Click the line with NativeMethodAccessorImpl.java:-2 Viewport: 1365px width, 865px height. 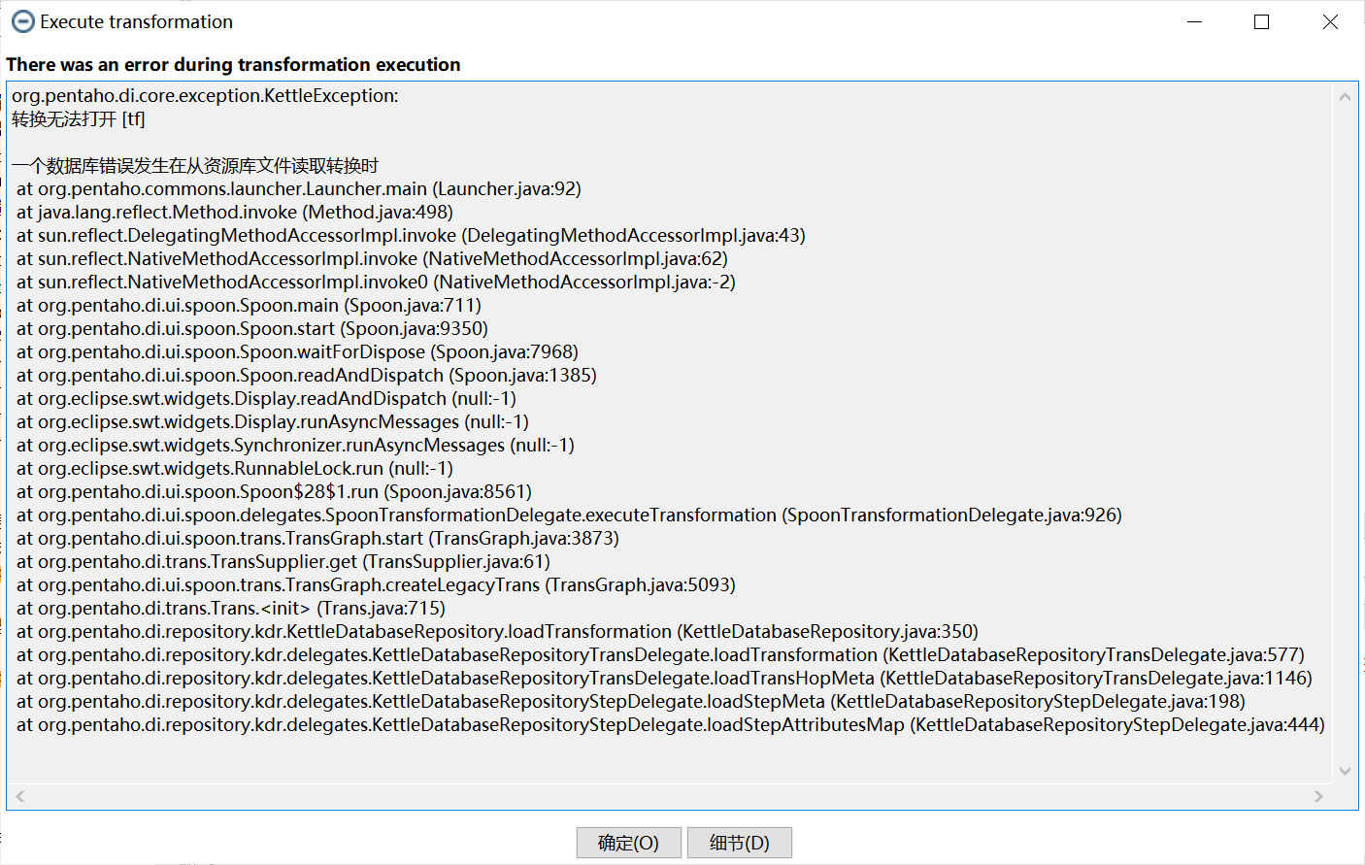(376, 283)
